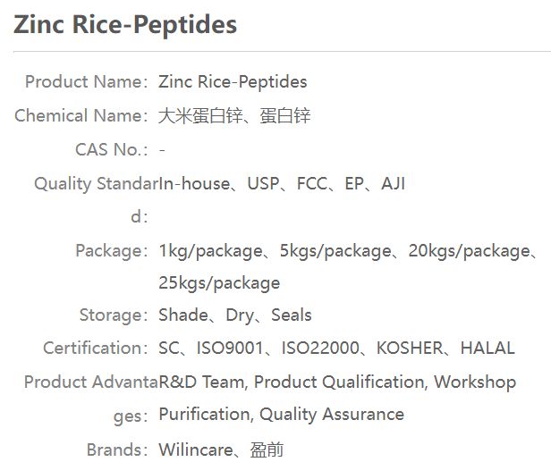Click the Product Name label
The image size is (551, 462).
pyautogui.click(x=86, y=82)
